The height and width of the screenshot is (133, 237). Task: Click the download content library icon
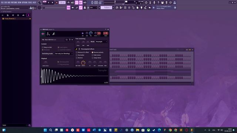(174, 3)
